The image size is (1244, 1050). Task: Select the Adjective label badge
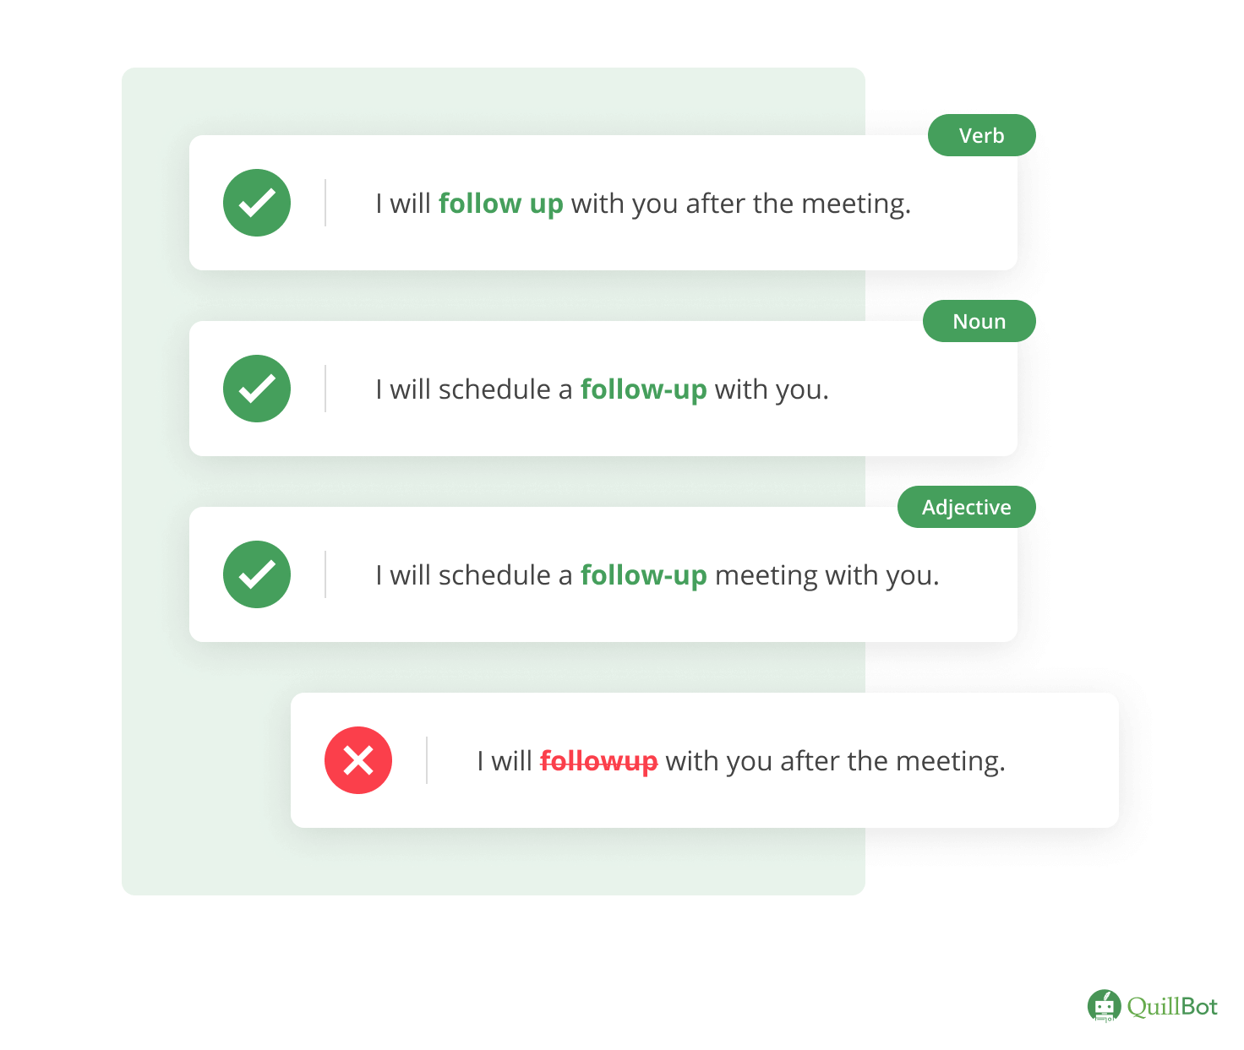coord(966,507)
